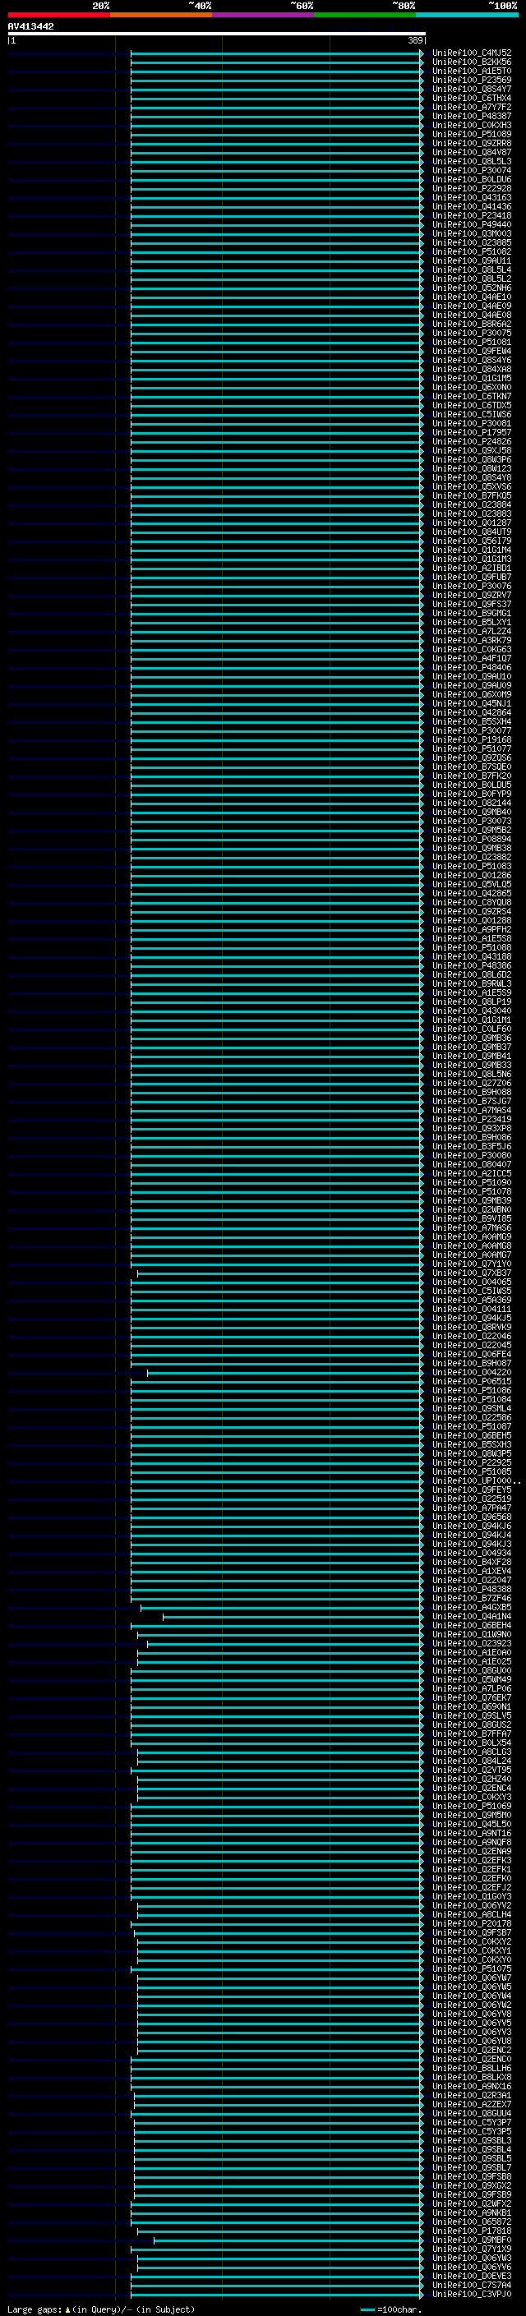Click label UniRef100_Q2R3A1
The image size is (526, 2316).
coord(471,2095)
